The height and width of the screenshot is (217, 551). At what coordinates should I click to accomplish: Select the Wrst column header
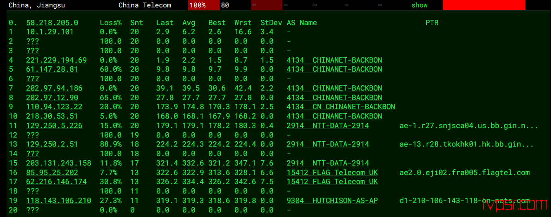[243, 23]
